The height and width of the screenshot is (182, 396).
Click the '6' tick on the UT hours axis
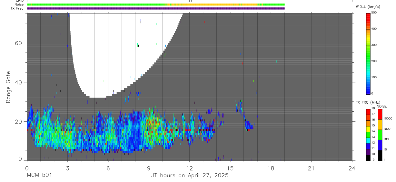click(x=108, y=168)
